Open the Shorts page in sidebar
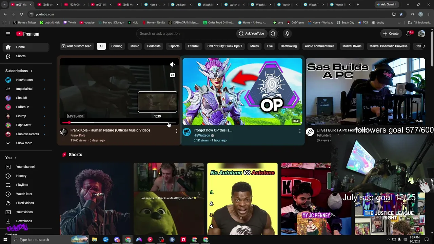 (x=26, y=56)
